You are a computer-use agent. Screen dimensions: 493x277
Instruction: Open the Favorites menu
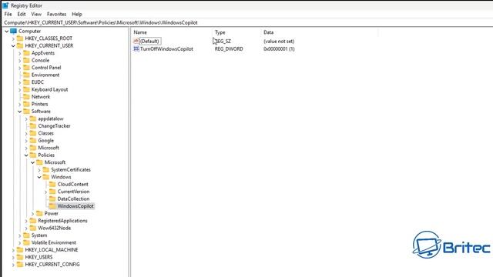[x=56, y=14]
